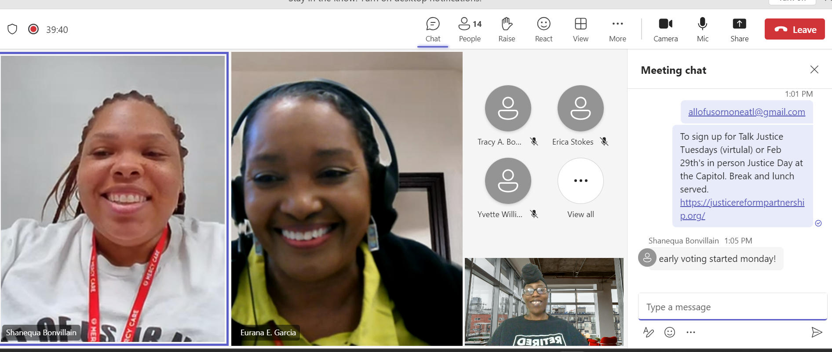Show the People participants list
This screenshot has width=832, height=352.
470,29
